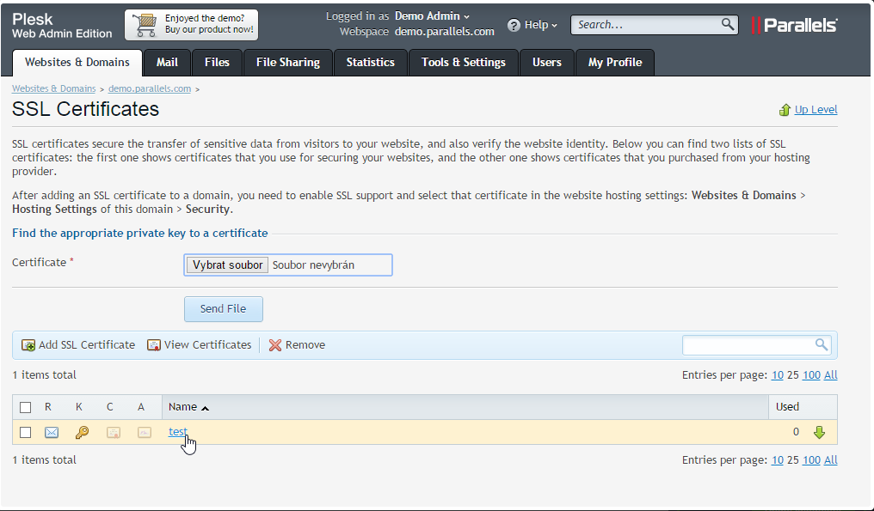Click Vybrat soubor to choose certificate file
This screenshot has width=874, height=511.
[x=228, y=265]
